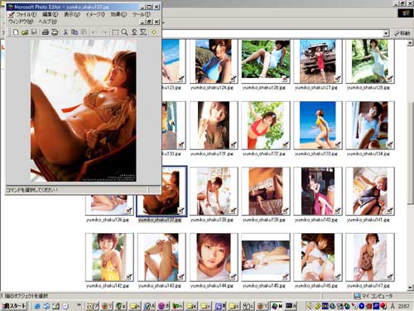The image size is (414, 311).
Task: Open the 編集 menu in Photo Editor
Action: click(x=50, y=14)
